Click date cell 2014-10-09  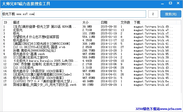[x=109, y=61]
